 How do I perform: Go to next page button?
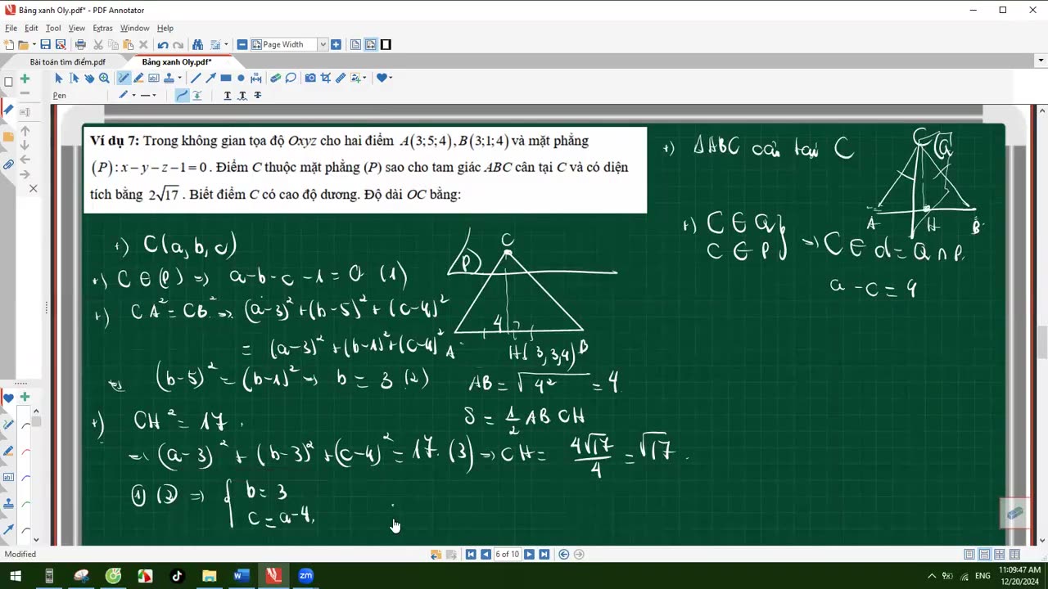click(529, 554)
